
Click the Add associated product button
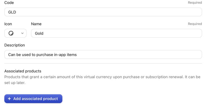[x=33, y=99]
